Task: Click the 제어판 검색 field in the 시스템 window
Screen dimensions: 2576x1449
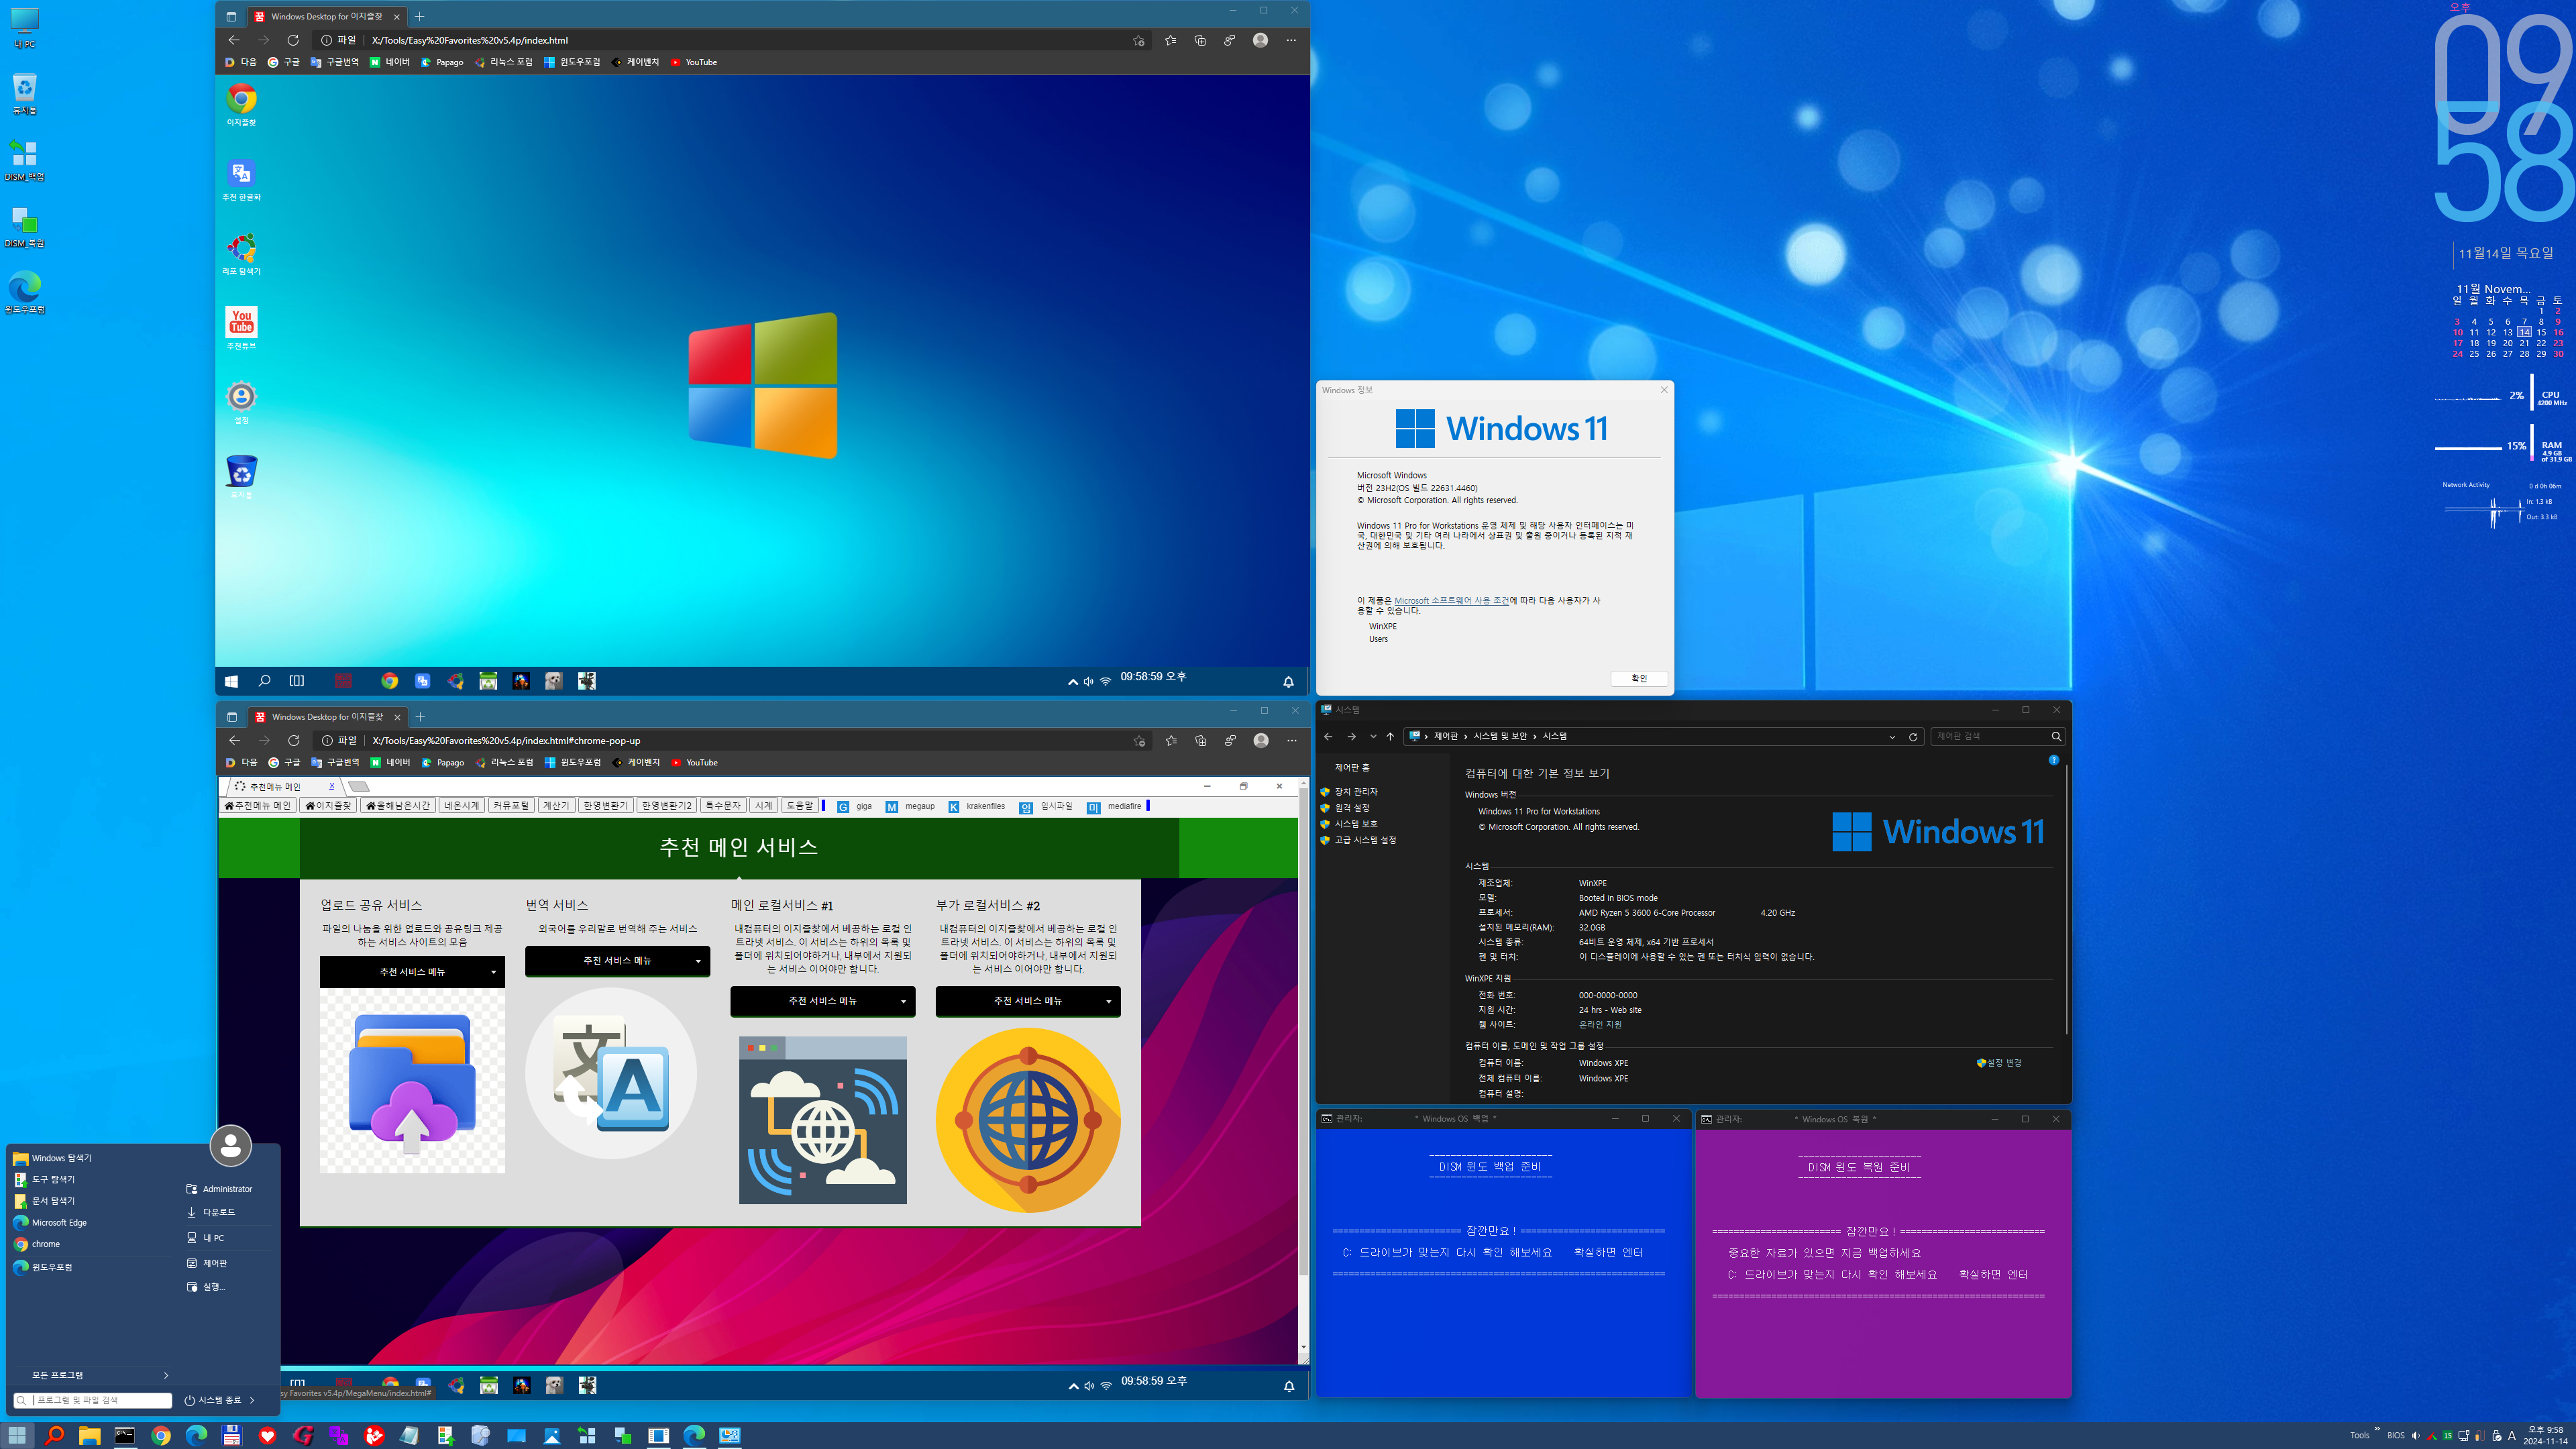Action: click(x=1997, y=737)
